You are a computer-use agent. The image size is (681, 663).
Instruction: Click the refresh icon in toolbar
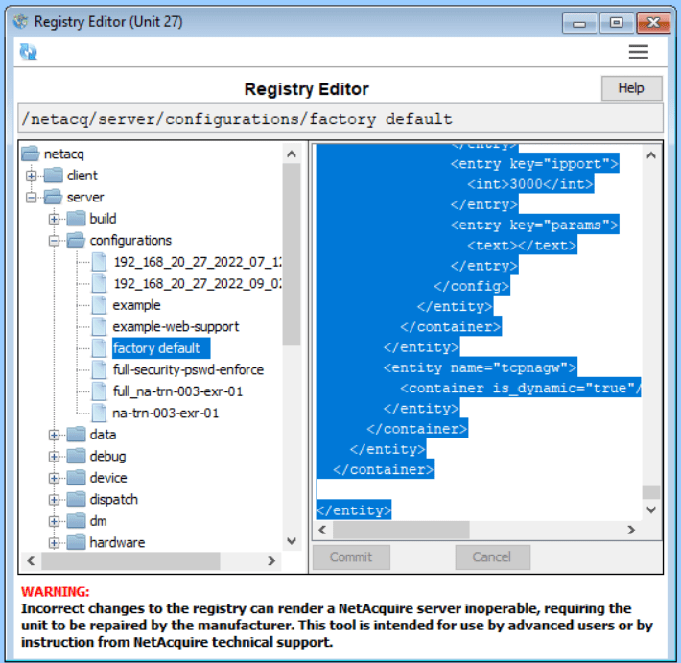tap(28, 52)
